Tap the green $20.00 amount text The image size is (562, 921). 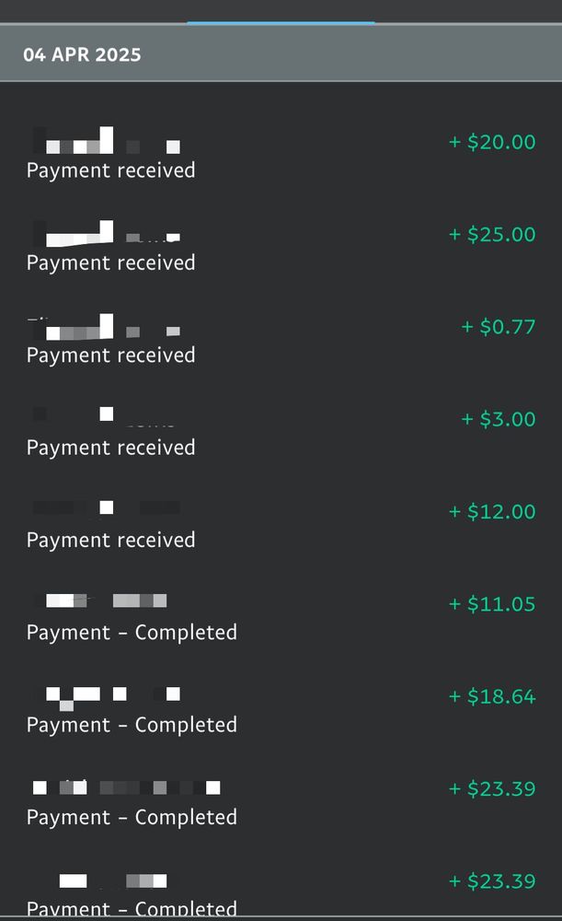click(491, 142)
